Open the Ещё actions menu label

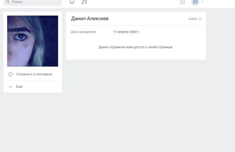click(x=19, y=87)
